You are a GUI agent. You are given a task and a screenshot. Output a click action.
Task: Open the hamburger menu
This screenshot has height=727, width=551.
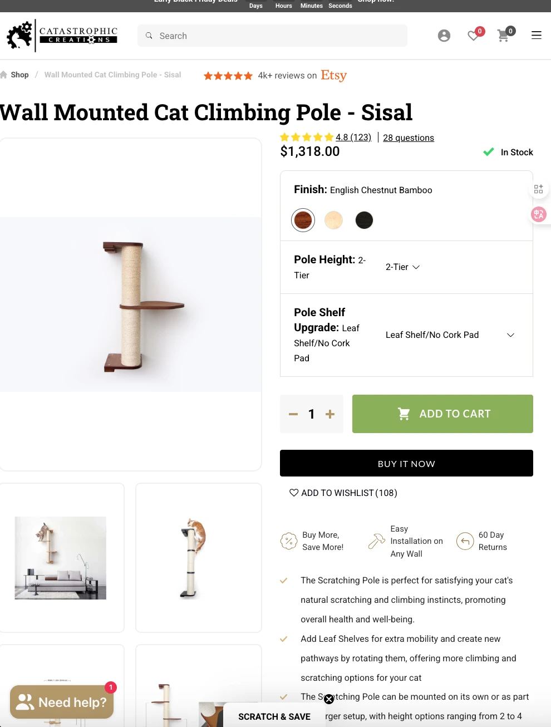click(x=537, y=36)
